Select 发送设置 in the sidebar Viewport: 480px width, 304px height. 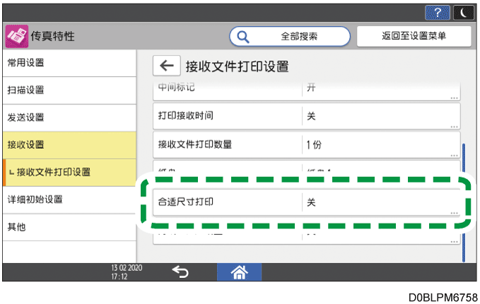[69, 118]
